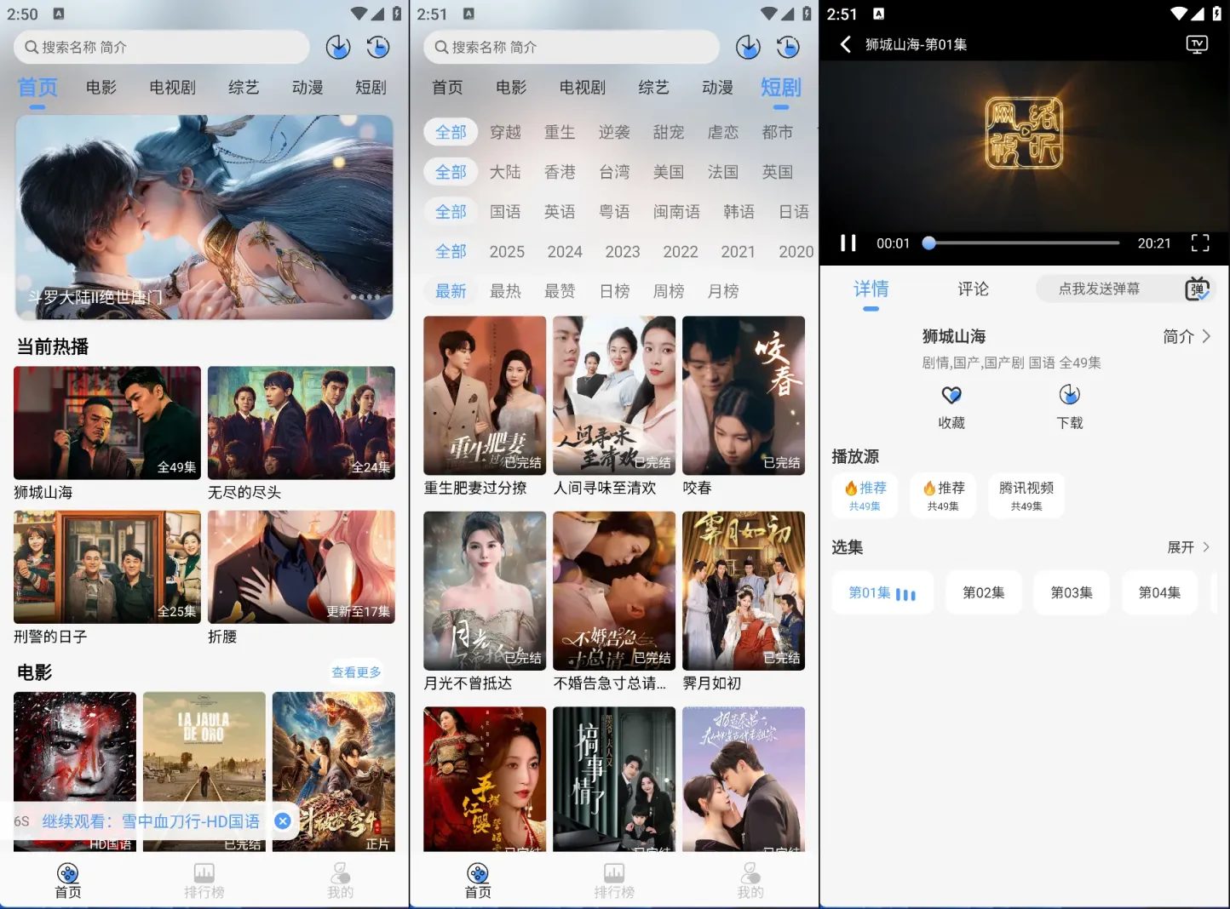This screenshot has width=1230, height=909.
Task: Select region filter 美国
Action: (x=669, y=172)
